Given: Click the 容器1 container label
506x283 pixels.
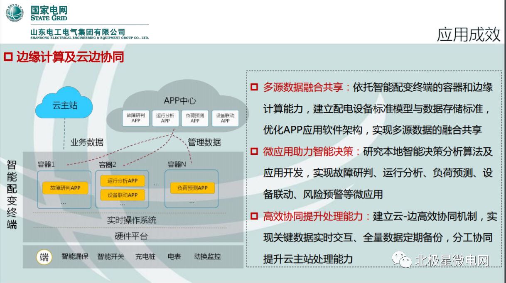Looking at the screenshot, I should (x=46, y=164).
